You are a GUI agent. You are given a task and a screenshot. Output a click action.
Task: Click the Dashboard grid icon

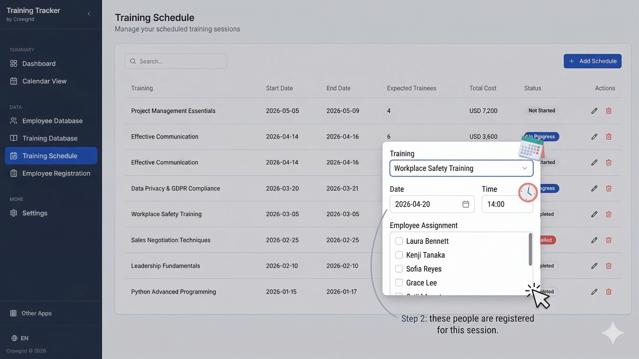[x=14, y=63]
